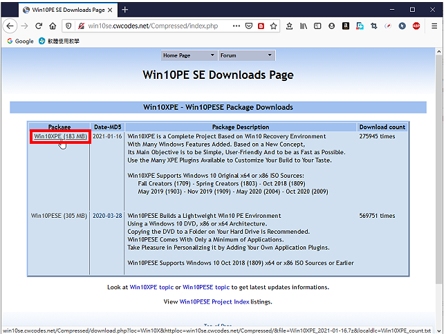Click the blue translate extension icon
The image size is (446, 334).
pos(360,26)
